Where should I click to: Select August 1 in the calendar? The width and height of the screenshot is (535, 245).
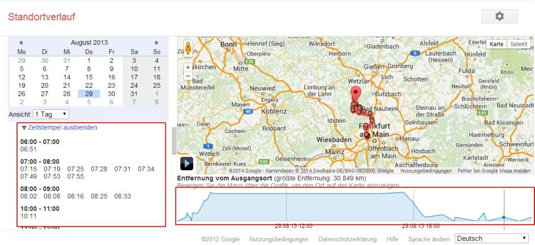[89, 61]
